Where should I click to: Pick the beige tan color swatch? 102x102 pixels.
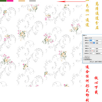tap(22, 1)
